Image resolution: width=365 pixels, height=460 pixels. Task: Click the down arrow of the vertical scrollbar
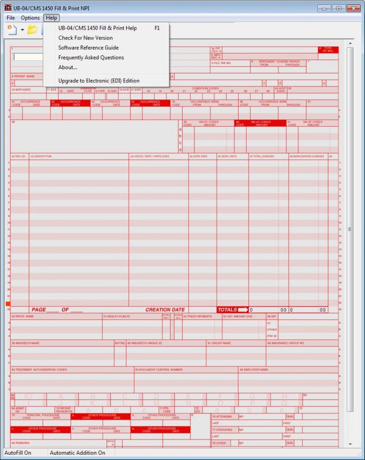350,444
